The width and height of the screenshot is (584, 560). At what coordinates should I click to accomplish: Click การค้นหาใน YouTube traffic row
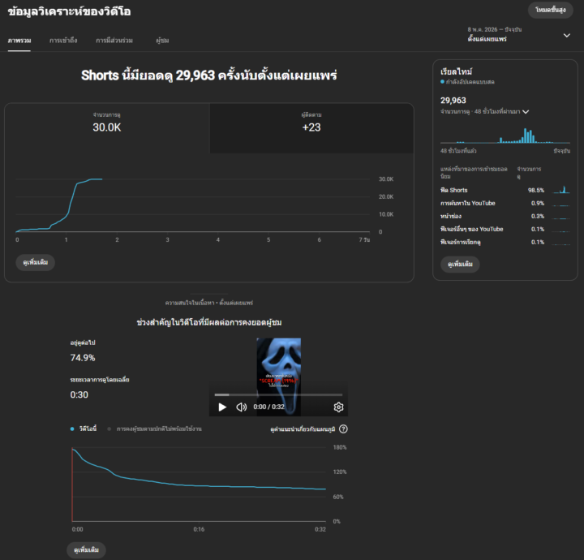click(x=505, y=203)
